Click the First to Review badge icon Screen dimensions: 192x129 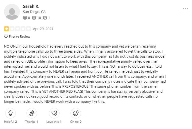click(6, 37)
